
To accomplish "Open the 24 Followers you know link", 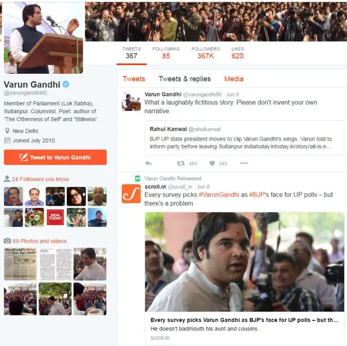I will (41, 179).
